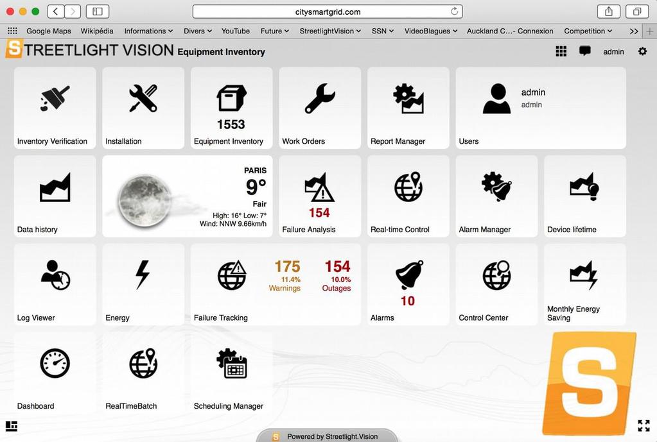
Task: Go back with the Safari back button
Action: click(x=56, y=12)
